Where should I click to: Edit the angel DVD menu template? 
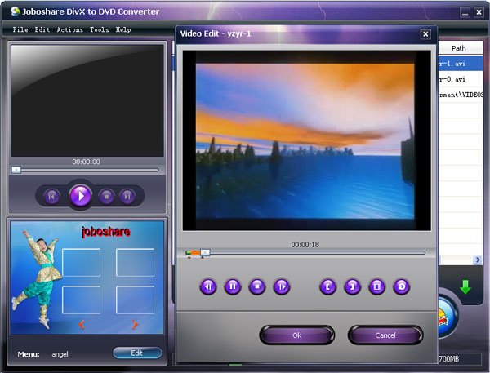pos(137,353)
